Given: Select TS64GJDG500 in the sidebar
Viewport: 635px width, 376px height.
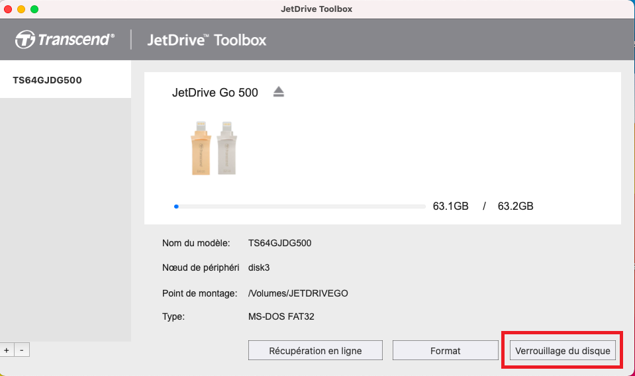Looking at the screenshot, I should [66, 79].
